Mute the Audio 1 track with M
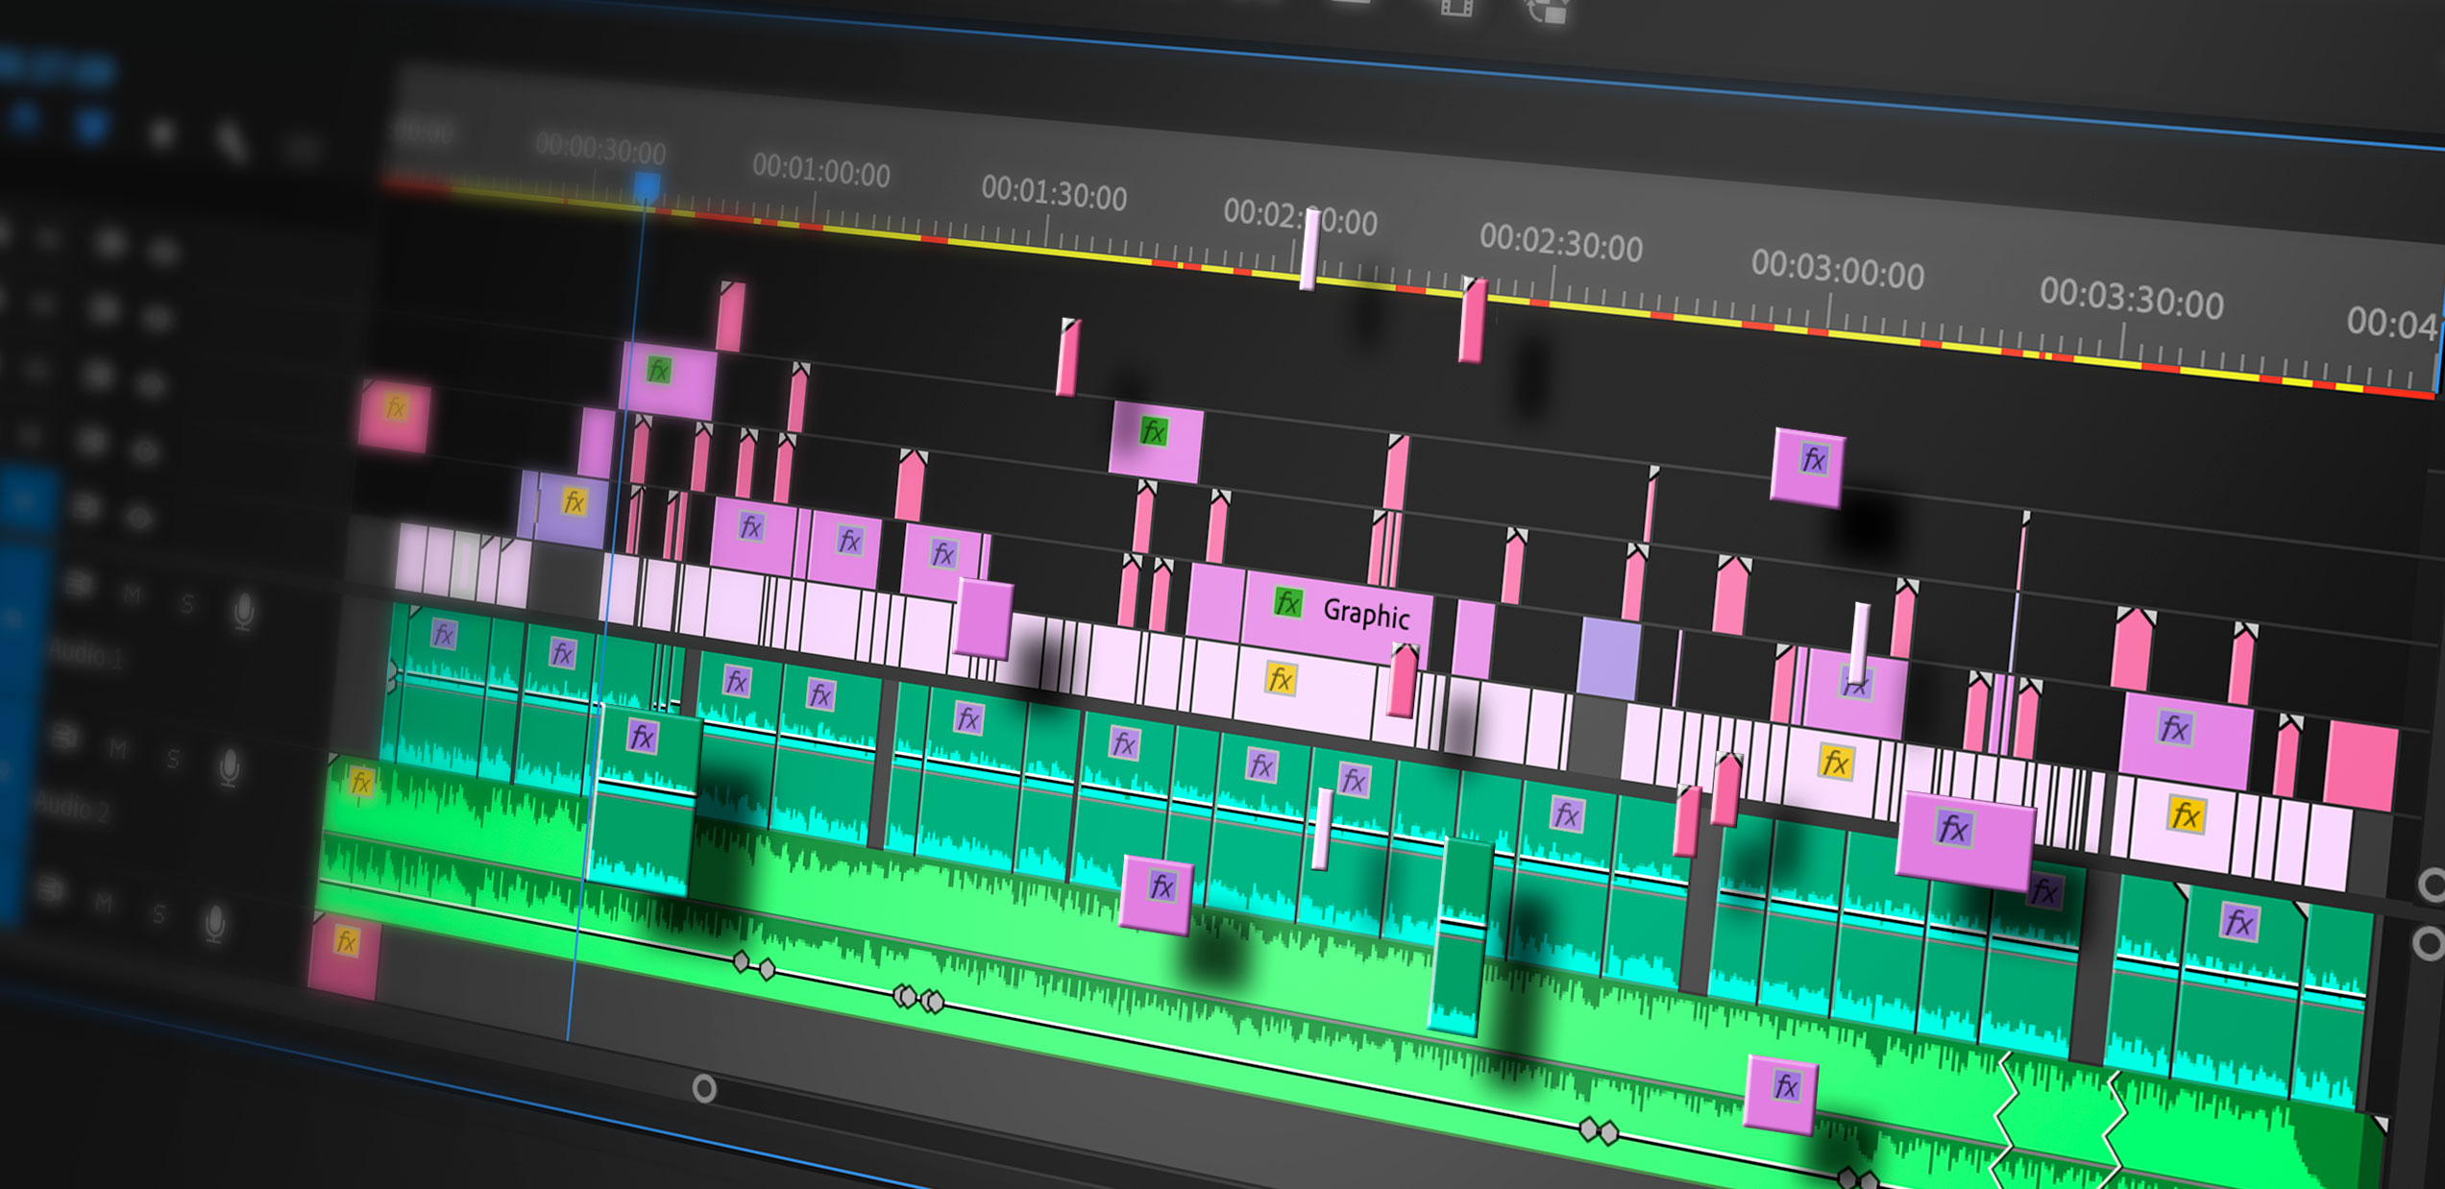The image size is (2445, 1189). pos(132,596)
